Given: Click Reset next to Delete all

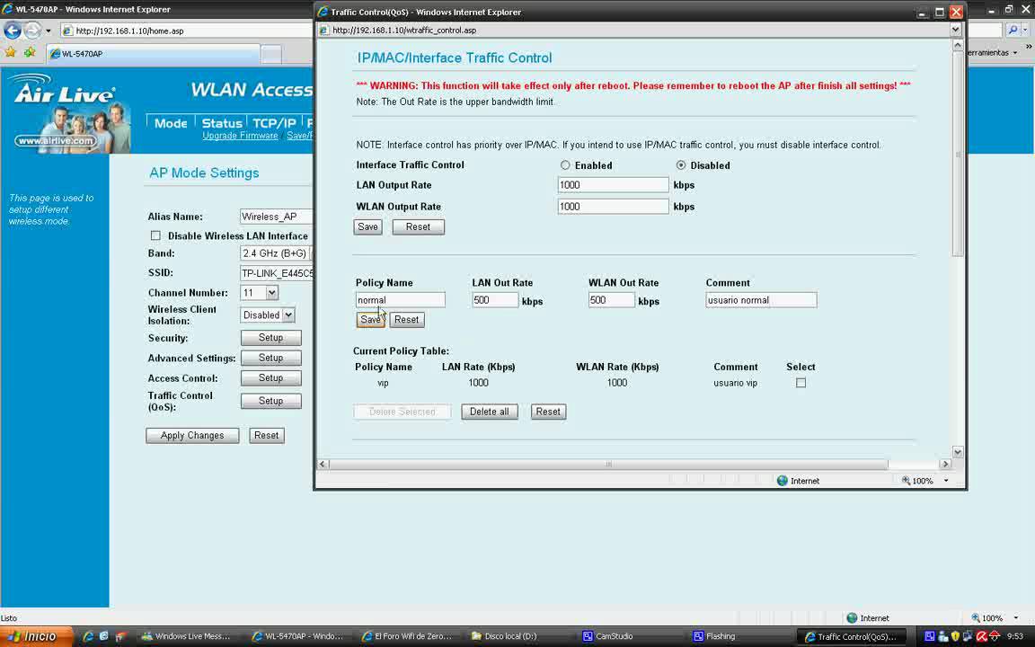Looking at the screenshot, I should [x=548, y=412].
